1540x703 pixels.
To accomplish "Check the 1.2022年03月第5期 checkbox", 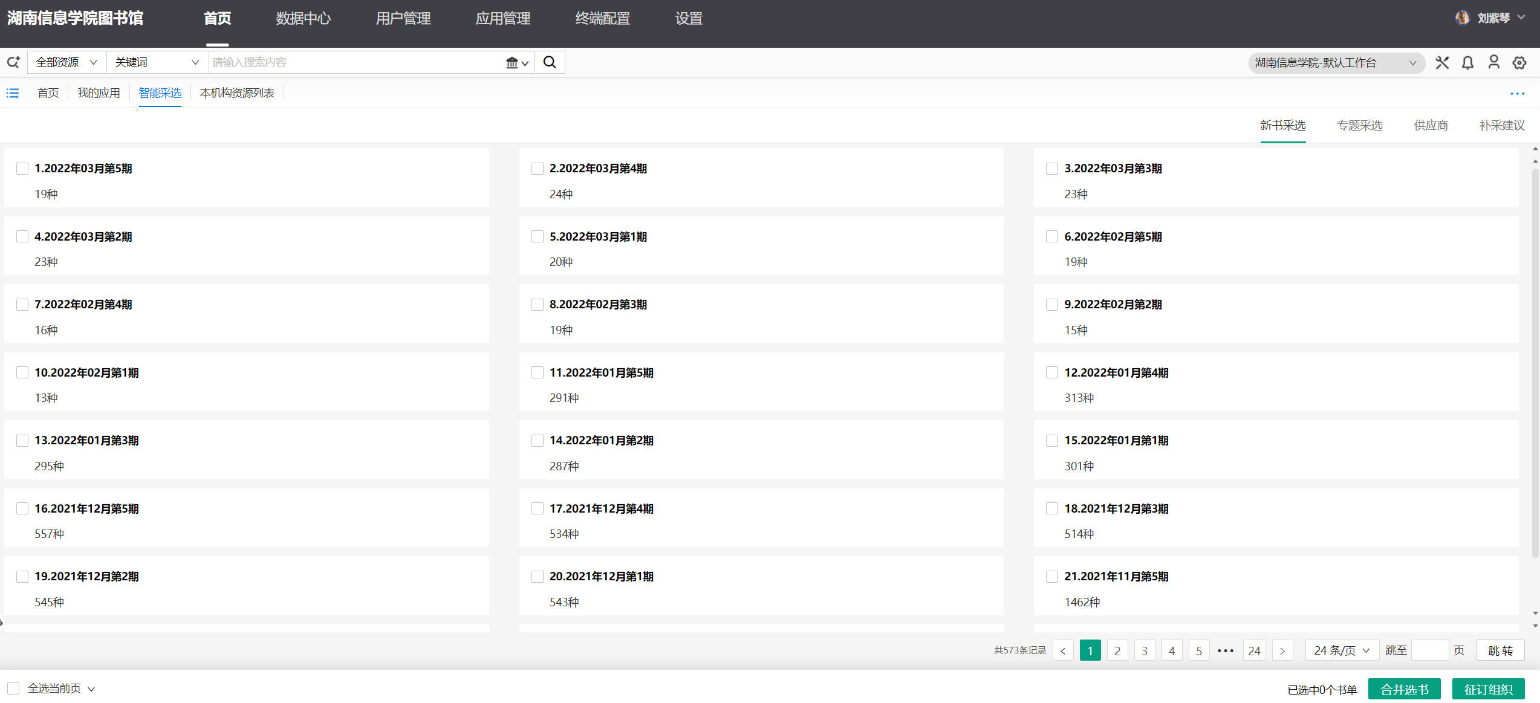I will coord(22,169).
